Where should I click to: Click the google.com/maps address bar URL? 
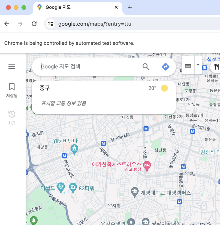(x=95, y=24)
